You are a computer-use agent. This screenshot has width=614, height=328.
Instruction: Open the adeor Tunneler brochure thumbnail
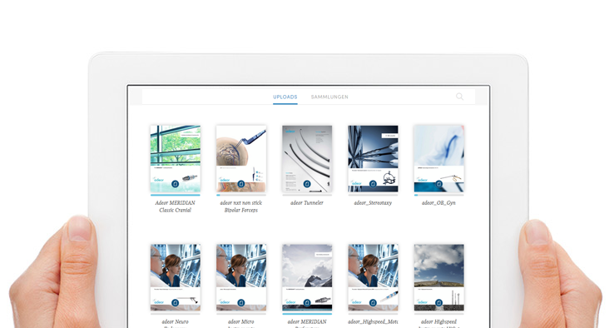[x=307, y=159]
